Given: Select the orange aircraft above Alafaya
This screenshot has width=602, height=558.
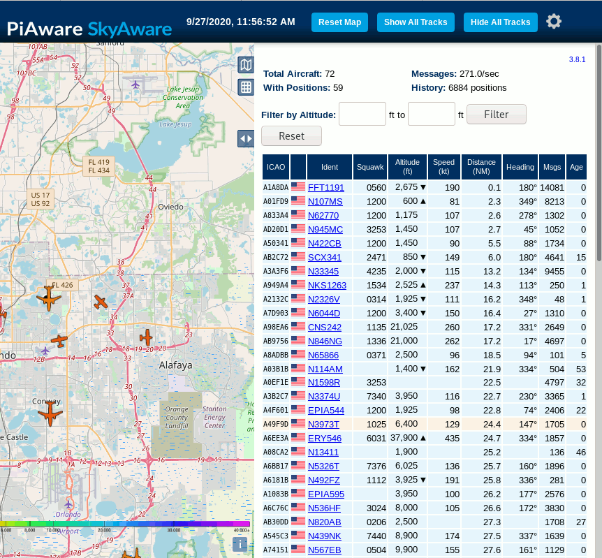Looking at the screenshot, I should coord(146,338).
